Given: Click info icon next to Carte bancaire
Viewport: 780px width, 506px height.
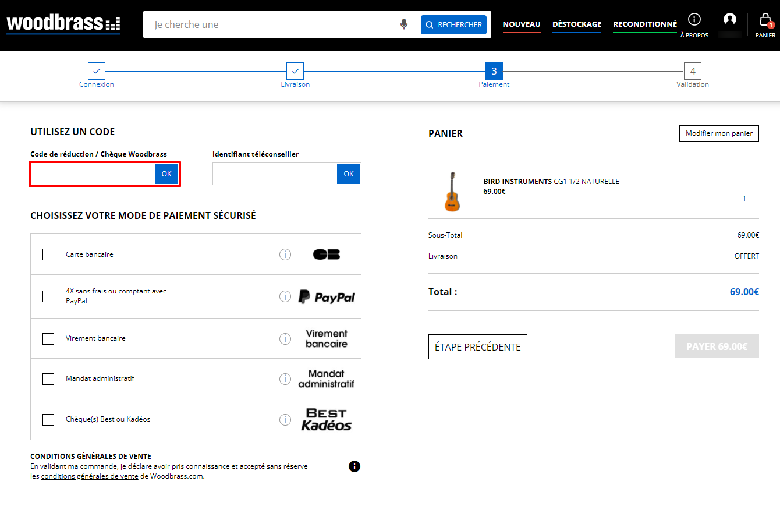Looking at the screenshot, I should tap(285, 254).
